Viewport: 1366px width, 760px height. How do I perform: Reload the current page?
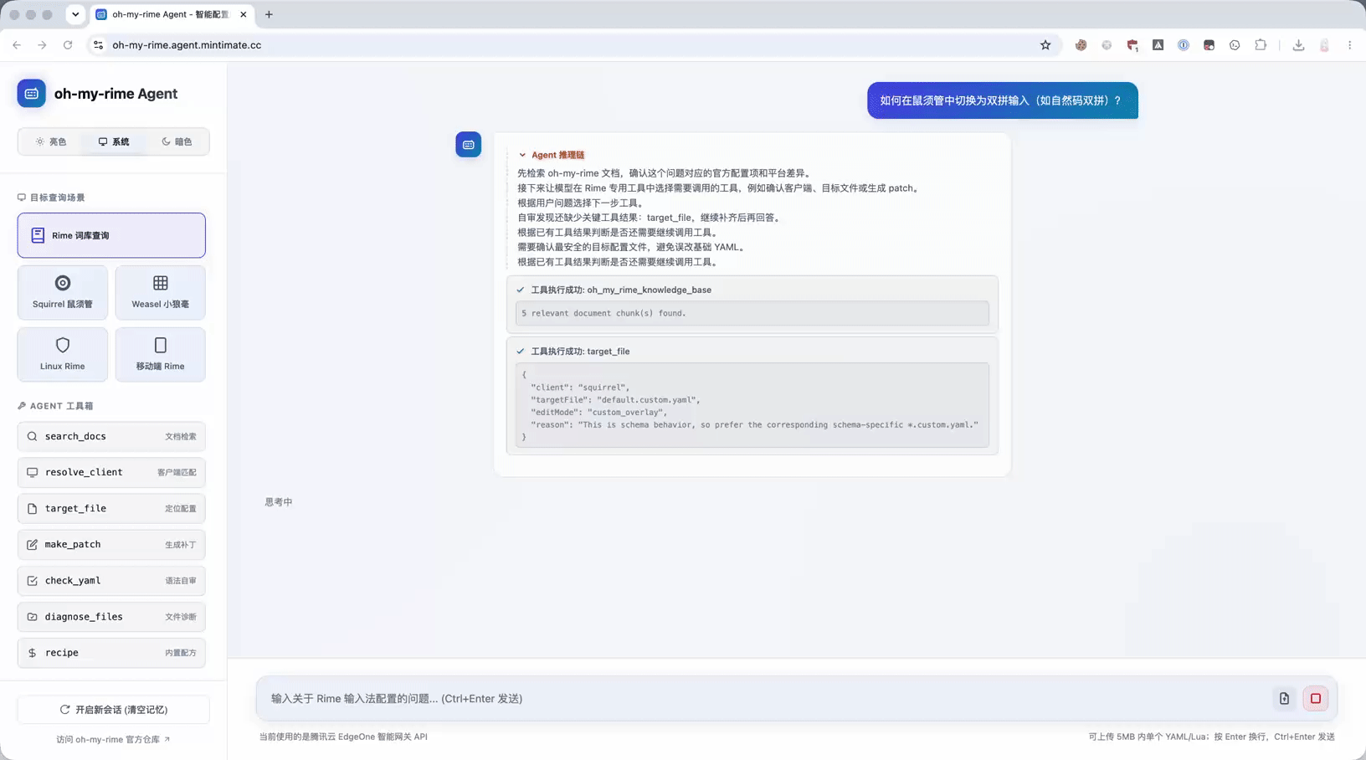point(68,45)
